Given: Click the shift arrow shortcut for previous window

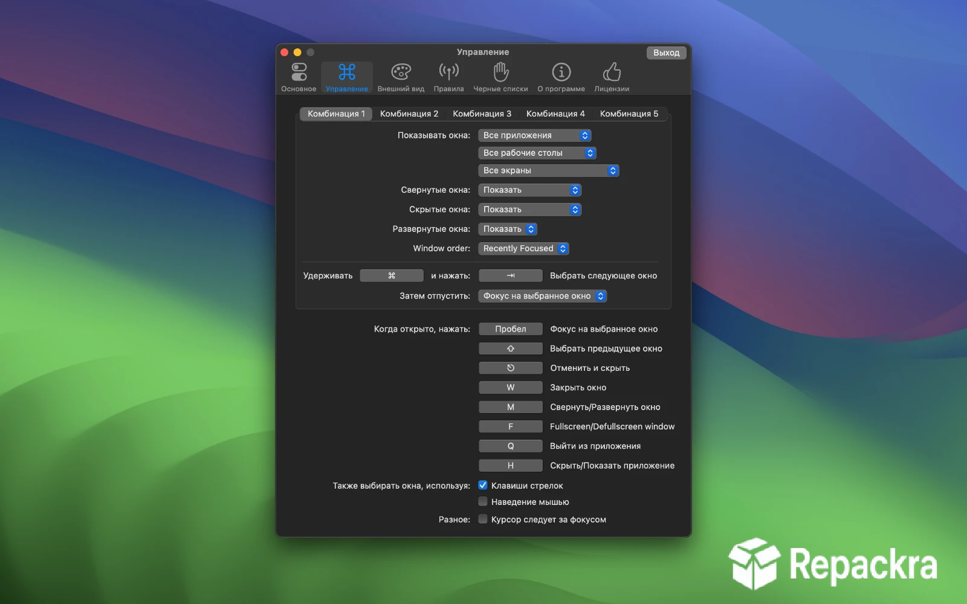Looking at the screenshot, I should click(x=511, y=349).
